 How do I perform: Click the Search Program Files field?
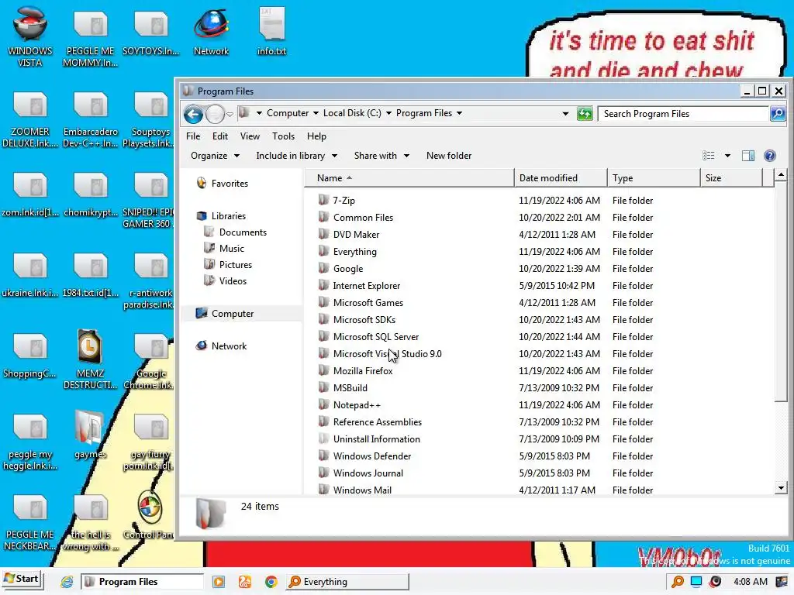pyautogui.click(x=684, y=114)
